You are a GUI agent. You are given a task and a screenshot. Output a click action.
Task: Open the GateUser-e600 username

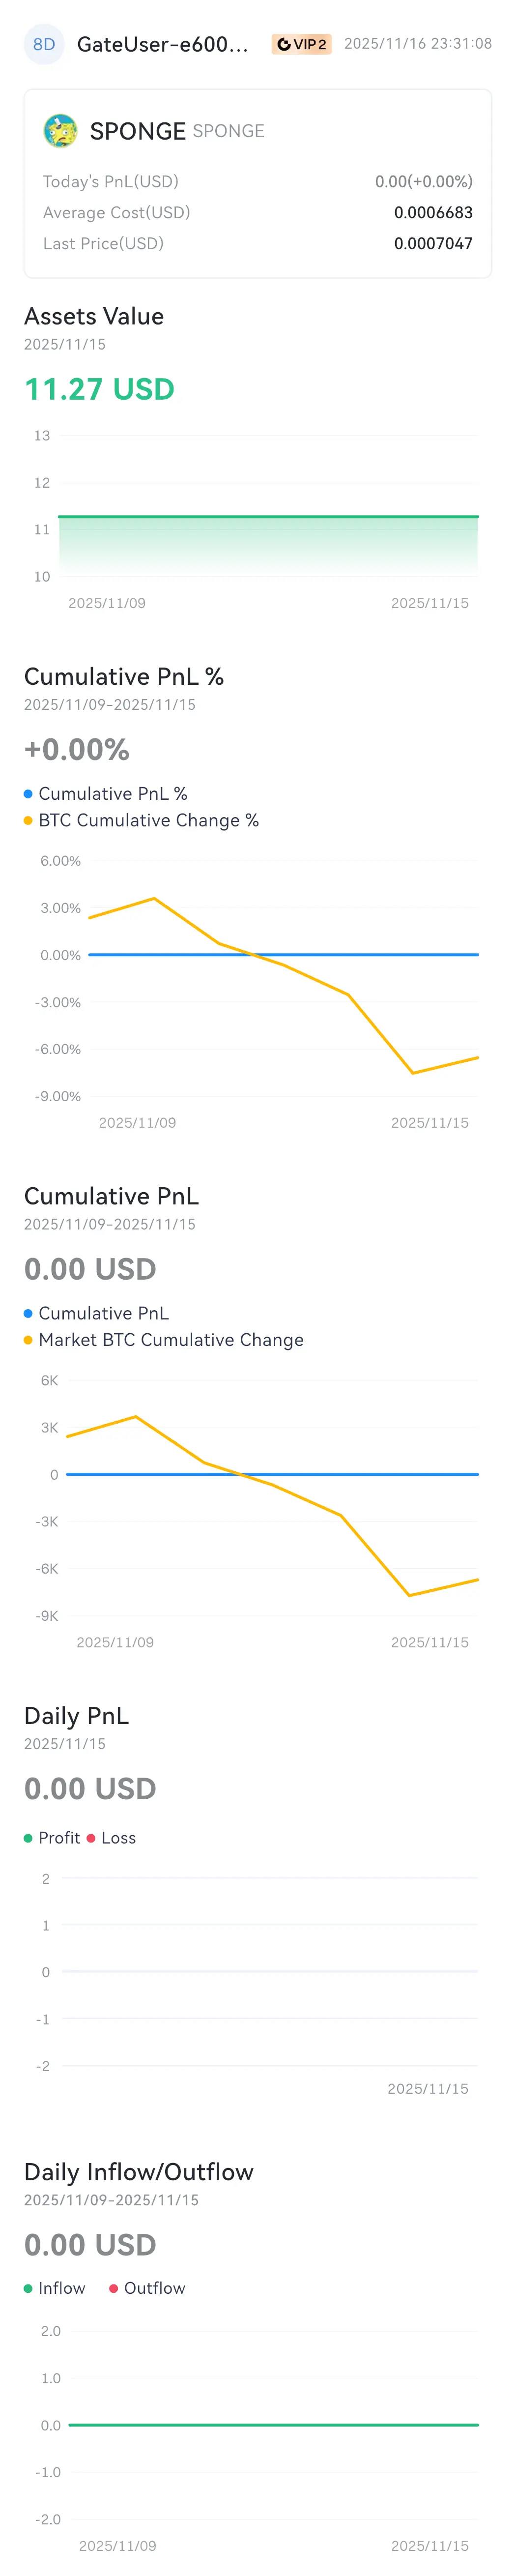point(163,44)
